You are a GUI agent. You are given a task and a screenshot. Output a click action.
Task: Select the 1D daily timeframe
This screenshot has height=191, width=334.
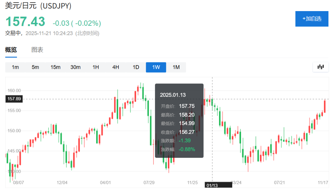pos(136,67)
